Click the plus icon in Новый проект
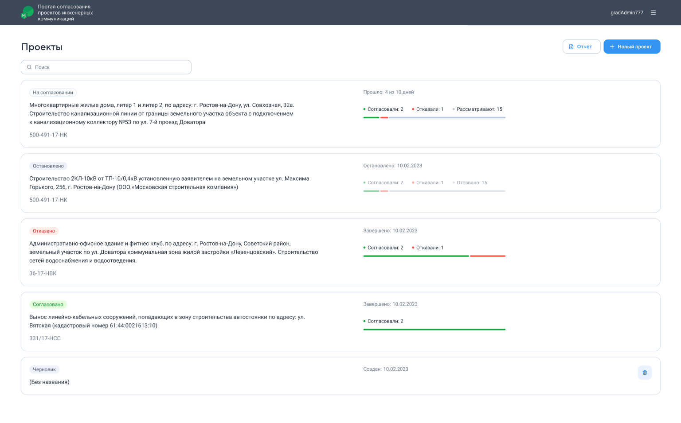 612,47
